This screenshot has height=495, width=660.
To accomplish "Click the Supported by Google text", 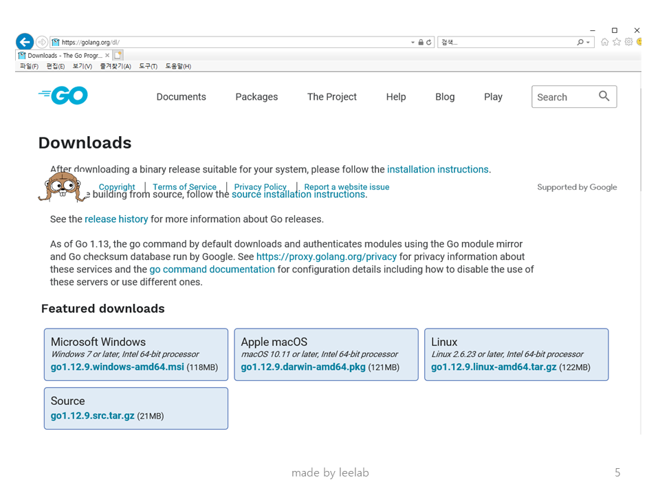I will click(x=577, y=187).
